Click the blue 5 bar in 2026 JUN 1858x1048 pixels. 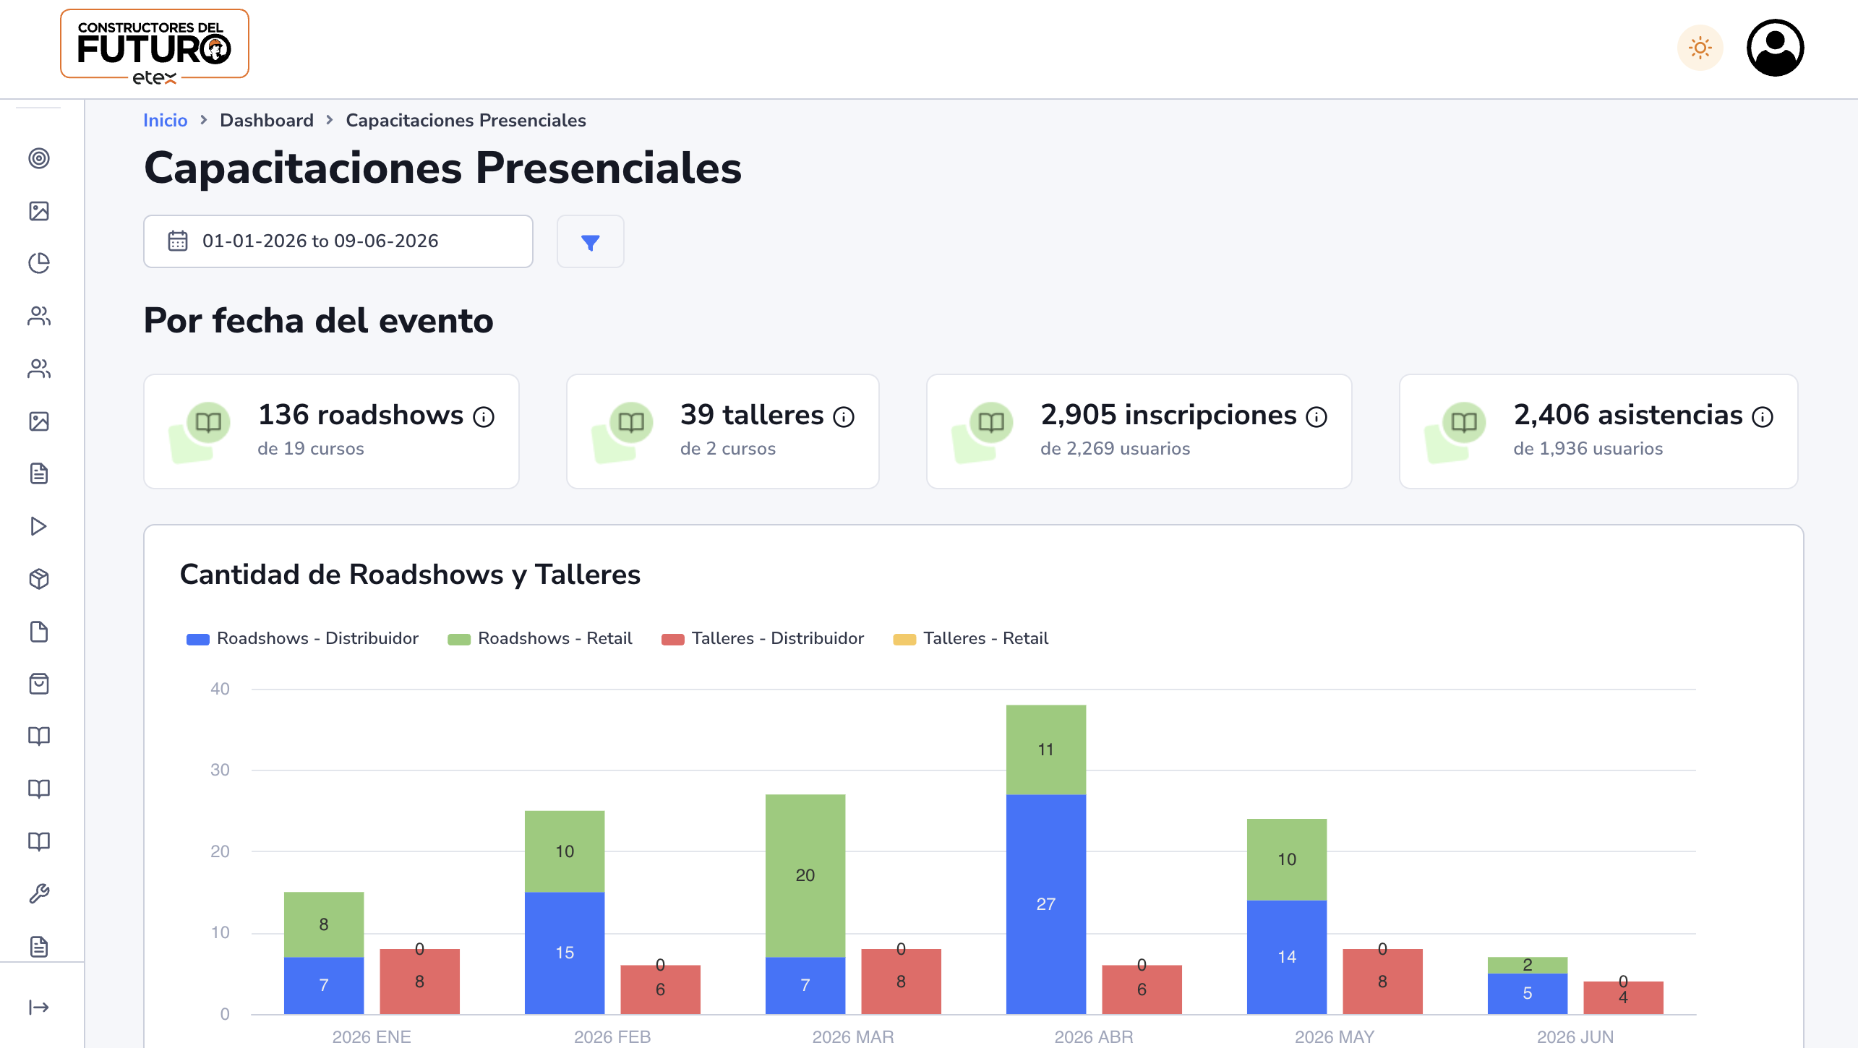(x=1528, y=994)
